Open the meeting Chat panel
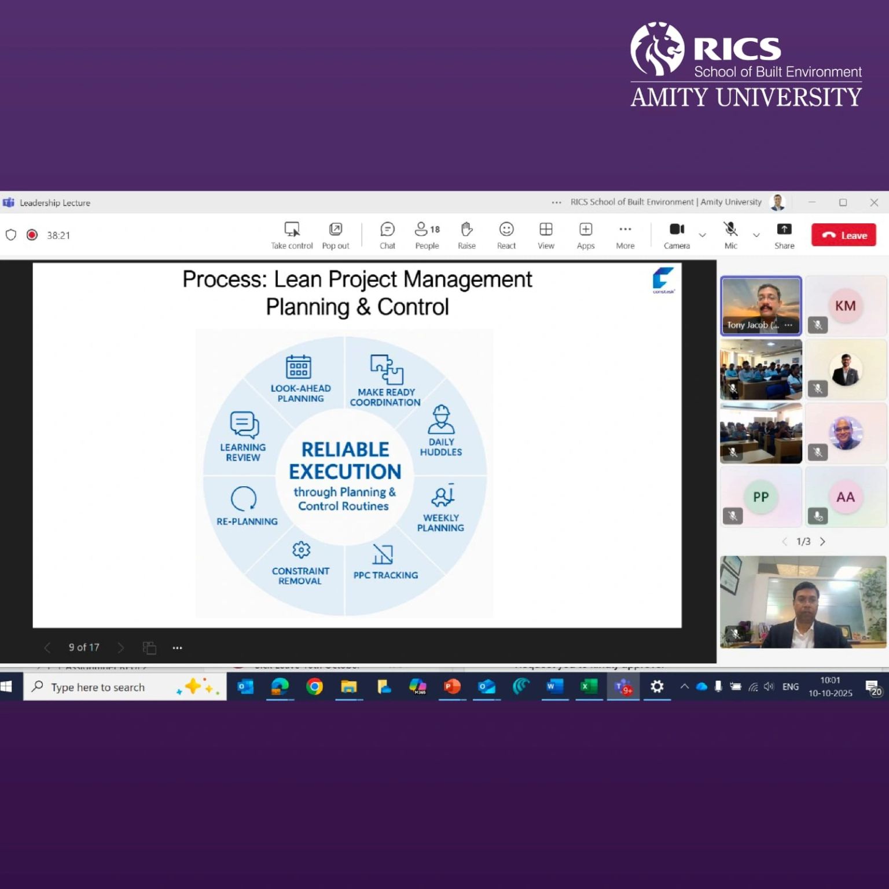Image resolution: width=889 pixels, height=889 pixels. (387, 230)
